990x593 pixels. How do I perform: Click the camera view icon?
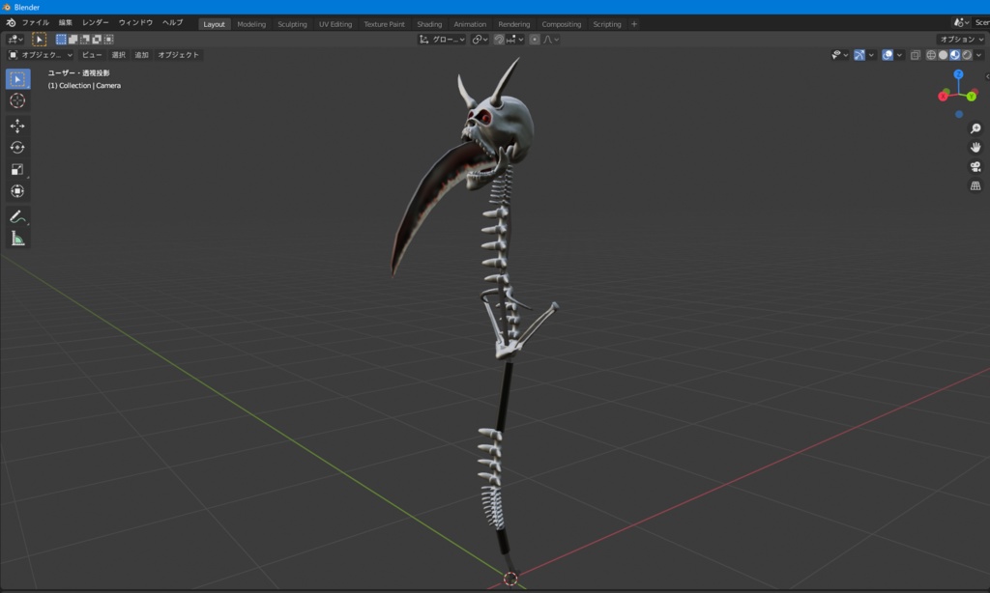[975, 166]
